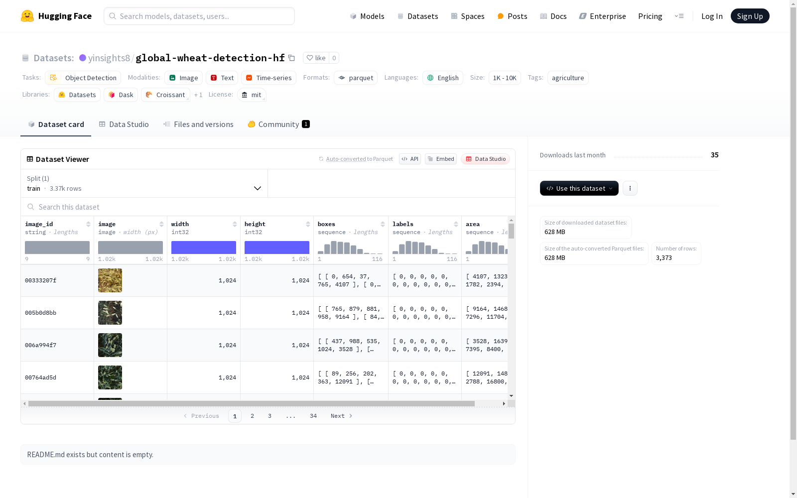The height and width of the screenshot is (498, 797).
Task: Click the three-dot menu beside Use this dataset
Action: (x=630, y=188)
